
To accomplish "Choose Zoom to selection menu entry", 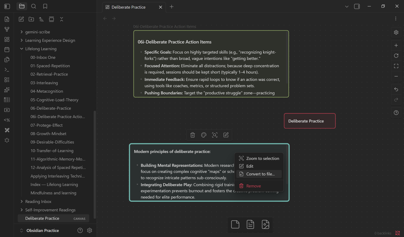I will pyautogui.click(x=259, y=158).
